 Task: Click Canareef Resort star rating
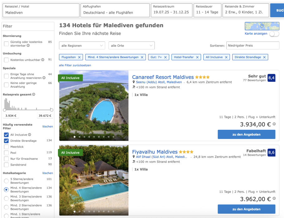tap(202, 77)
